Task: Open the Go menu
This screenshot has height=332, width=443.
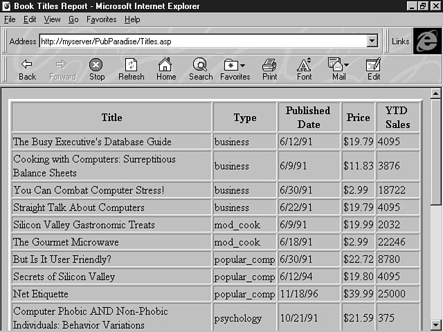Action: (x=73, y=19)
